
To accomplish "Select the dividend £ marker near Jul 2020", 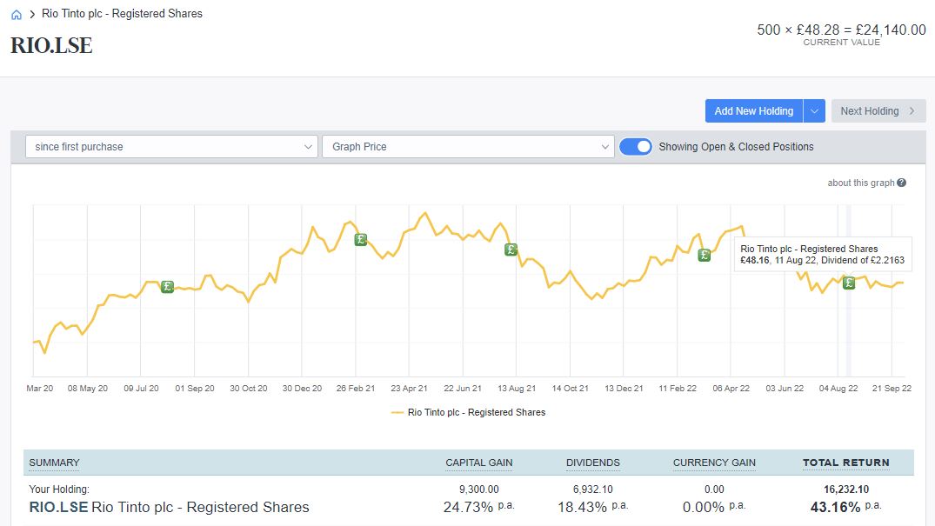I will tap(167, 286).
